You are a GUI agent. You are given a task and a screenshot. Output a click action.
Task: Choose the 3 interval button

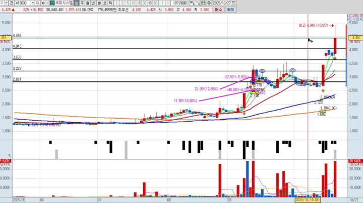(122, 3)
